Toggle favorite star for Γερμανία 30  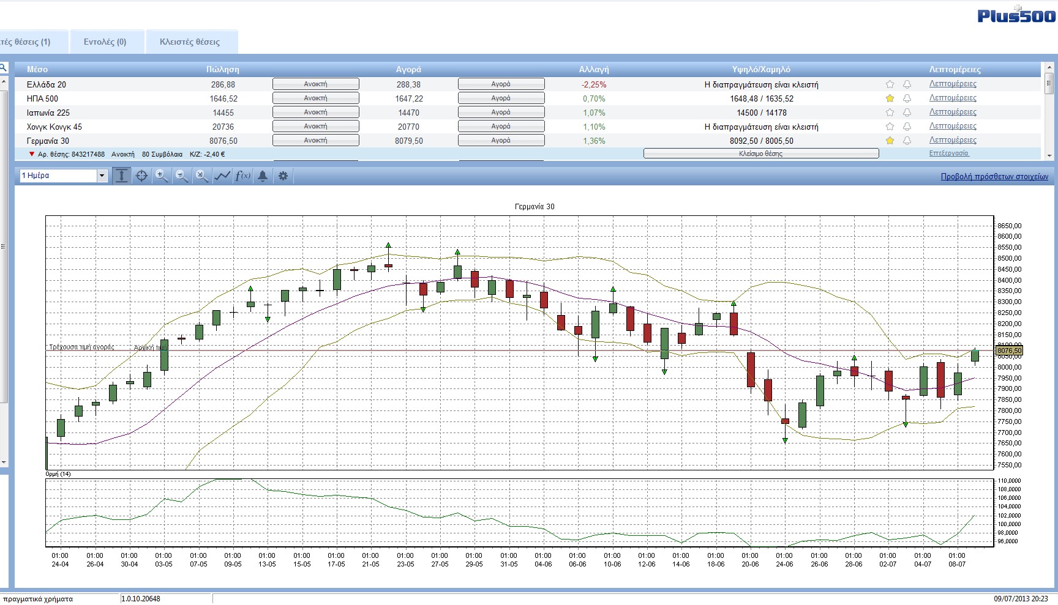click(890, 141)
